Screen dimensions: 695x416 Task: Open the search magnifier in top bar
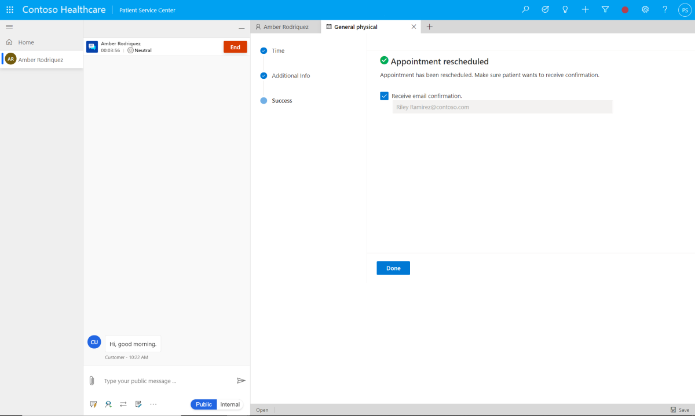(x=525, y=10)
